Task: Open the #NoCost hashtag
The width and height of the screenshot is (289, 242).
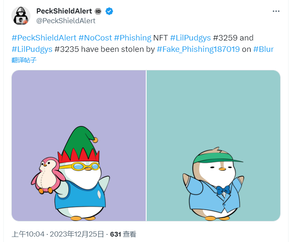Action: click(95, 38)
